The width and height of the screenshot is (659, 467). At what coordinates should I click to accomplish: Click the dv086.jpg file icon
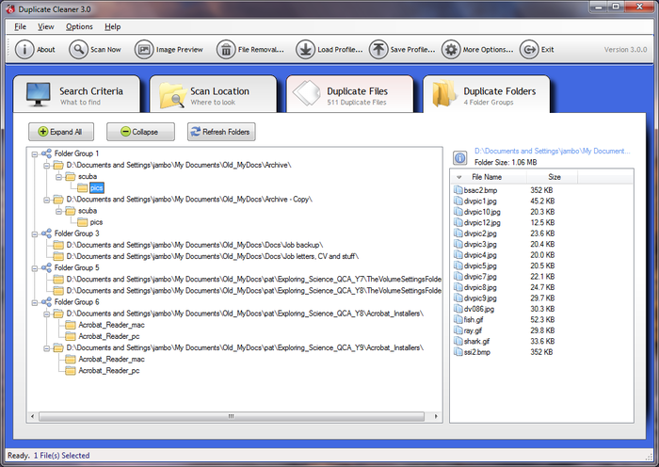point(458,309)
